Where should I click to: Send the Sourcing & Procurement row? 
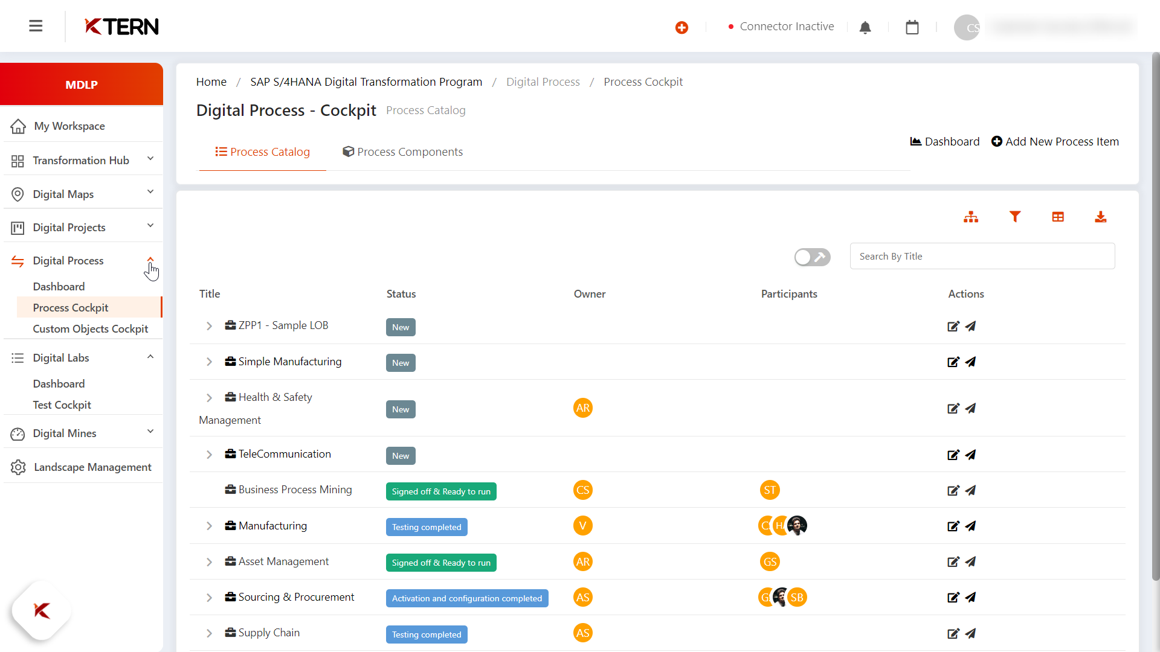coord(970,597)
